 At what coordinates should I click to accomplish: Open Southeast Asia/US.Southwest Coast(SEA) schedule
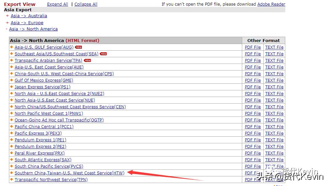[56, 54]
